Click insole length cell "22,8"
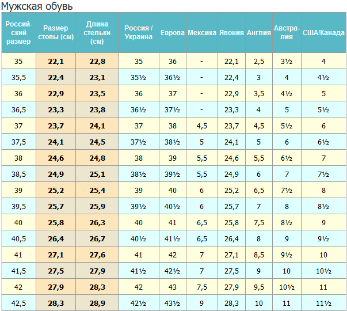 coord(97,61)
